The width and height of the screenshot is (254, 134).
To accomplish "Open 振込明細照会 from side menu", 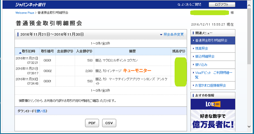I will coord(205,56).
